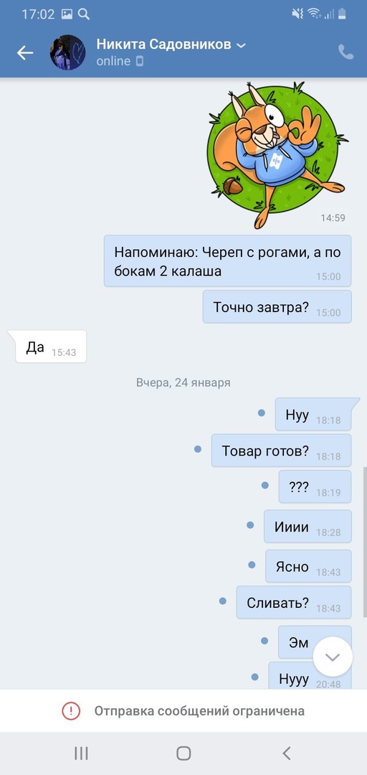Start a voice call with phone icon
Image resolution: width=367 pixels, height=775 pixels.
coord(345,52)
